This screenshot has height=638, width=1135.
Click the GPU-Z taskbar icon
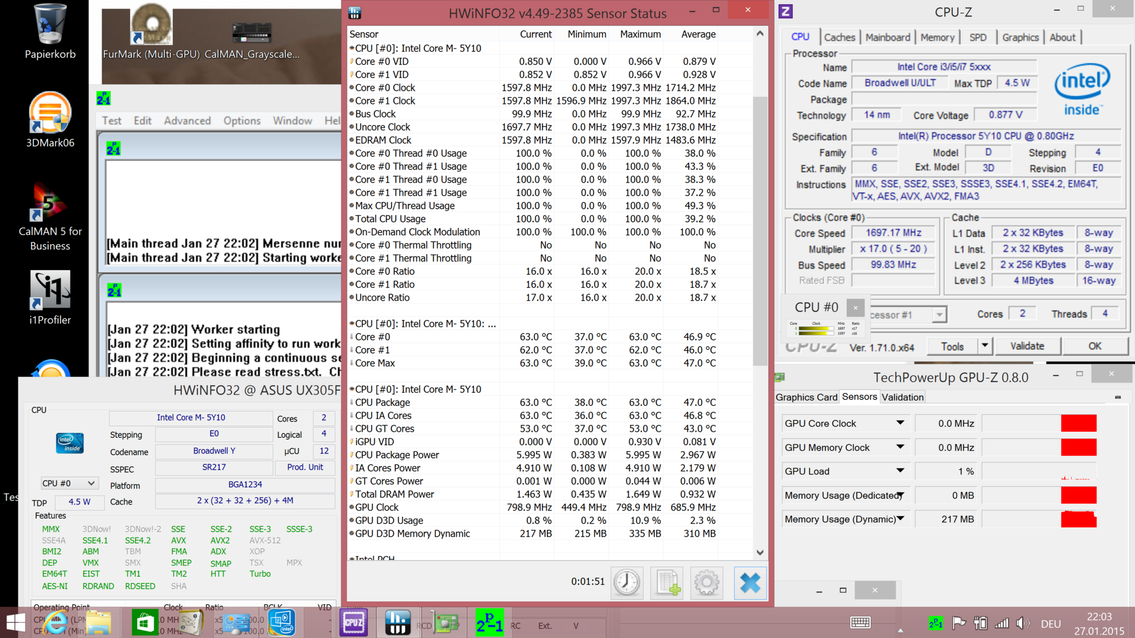[x=446, y=623]
